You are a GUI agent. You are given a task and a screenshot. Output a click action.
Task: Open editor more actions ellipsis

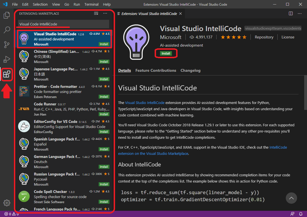tap(300, 14)
